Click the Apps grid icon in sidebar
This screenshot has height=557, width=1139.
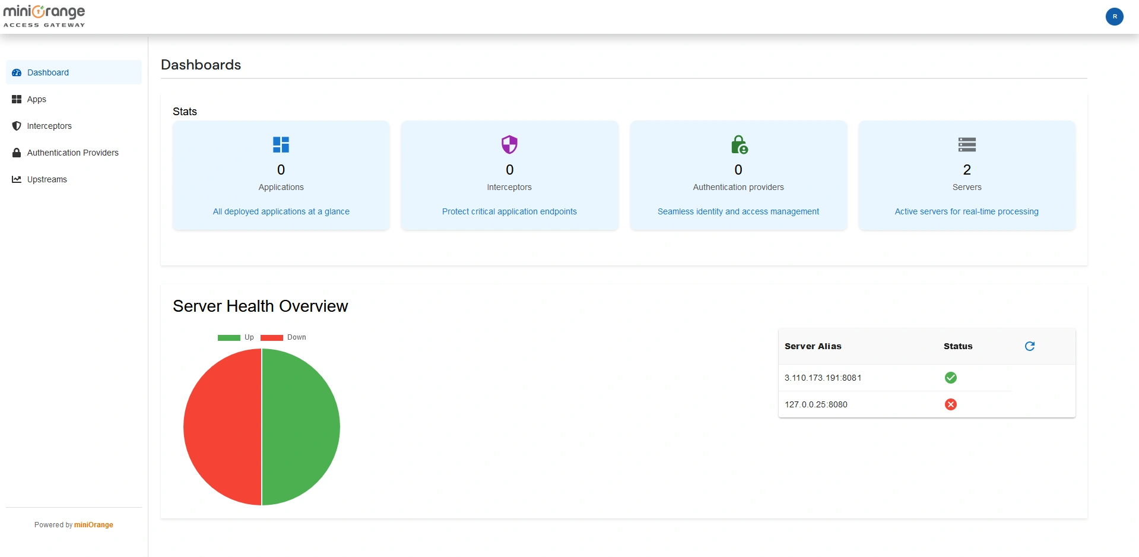[x=17, y=99]
